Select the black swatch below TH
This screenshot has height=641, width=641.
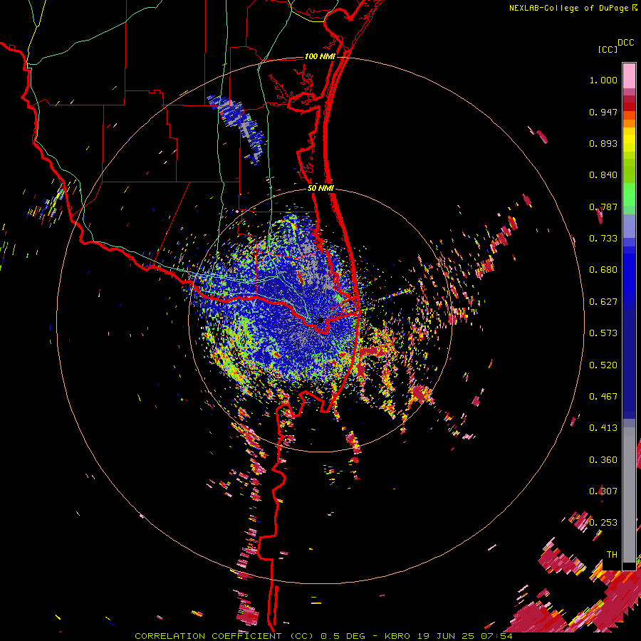[x=629, y=566]
